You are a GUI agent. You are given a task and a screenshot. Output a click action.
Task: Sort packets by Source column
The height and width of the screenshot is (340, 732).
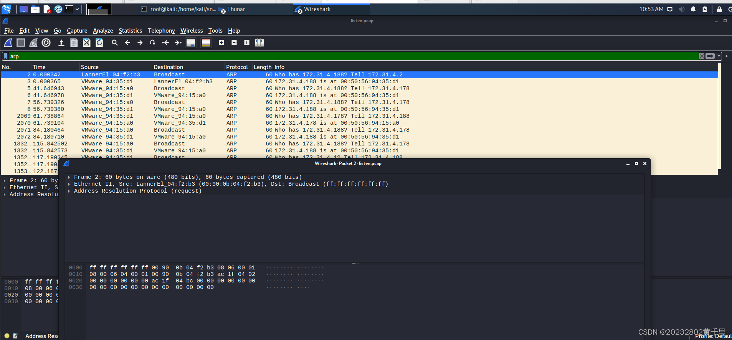(116, 67)
